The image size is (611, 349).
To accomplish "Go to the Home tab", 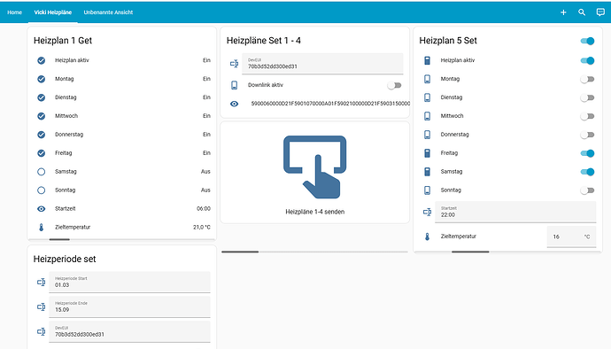I will (14, 12).
